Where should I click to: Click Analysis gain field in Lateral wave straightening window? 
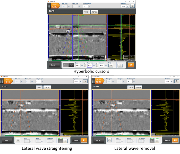(38, 81)
